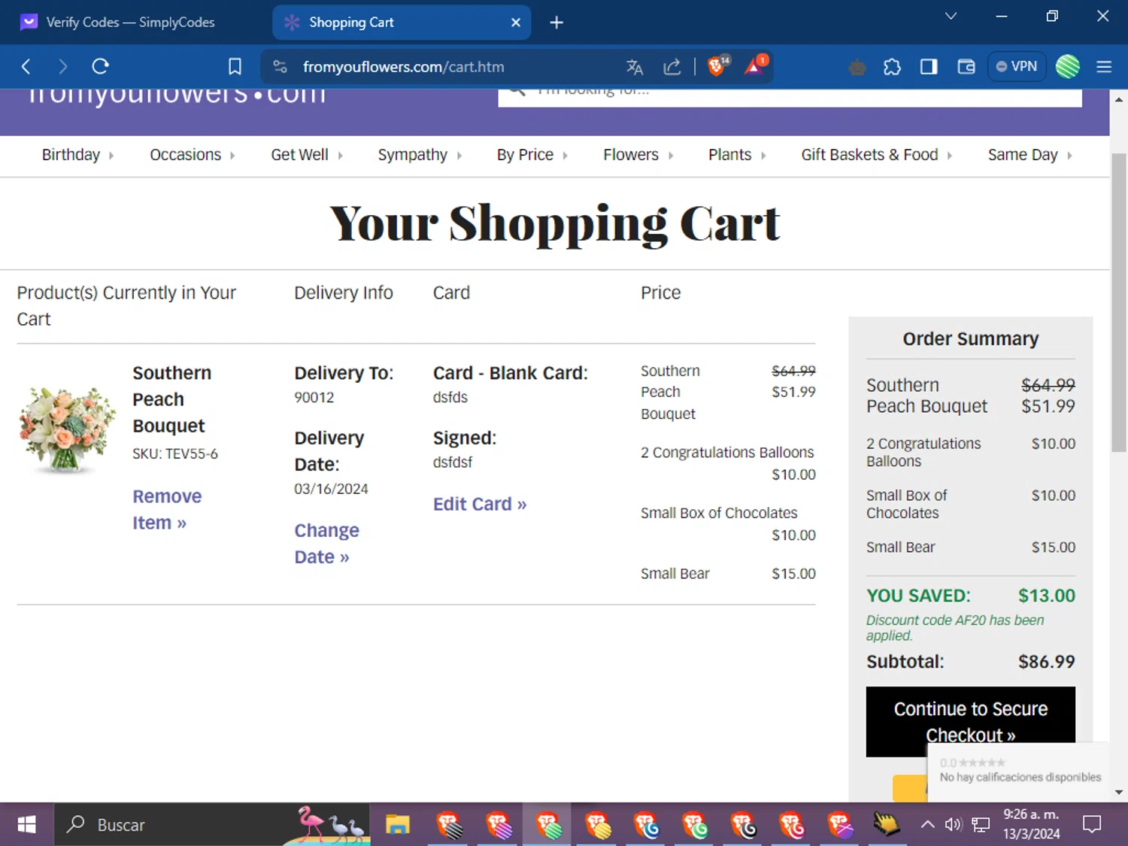1128x846 pixels.
Task: Open the Sympathy navigation item
Action: [x=412, y=155]
